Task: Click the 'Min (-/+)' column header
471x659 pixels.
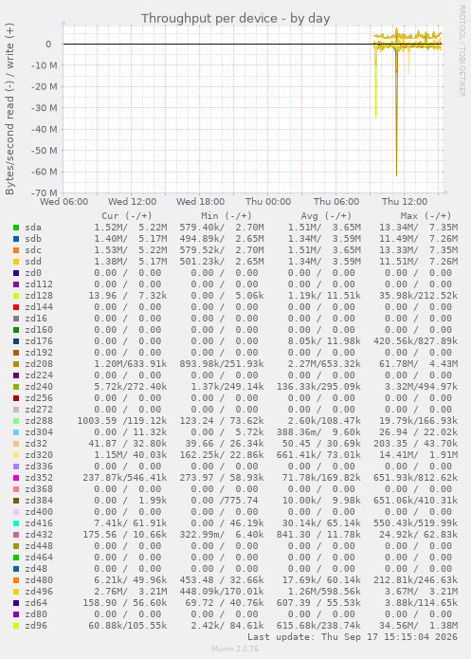Action: pyautogui.click(x=226, y=216)
